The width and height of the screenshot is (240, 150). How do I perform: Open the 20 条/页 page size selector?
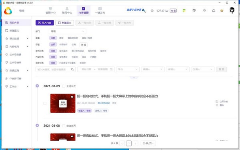148,143
